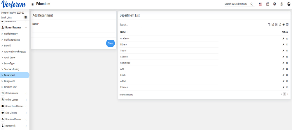The image size is (292, 130).
Task: Click the Save button
Action: [x=110, y=43]
